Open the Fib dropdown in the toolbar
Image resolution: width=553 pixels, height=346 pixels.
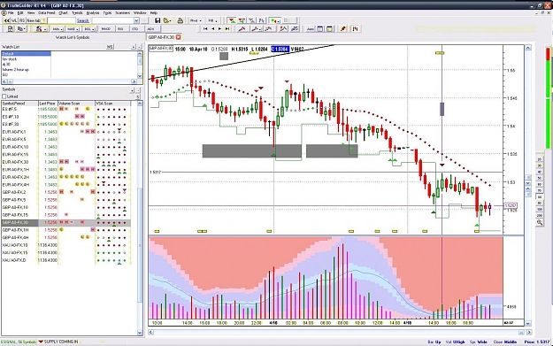click(212, 20)
